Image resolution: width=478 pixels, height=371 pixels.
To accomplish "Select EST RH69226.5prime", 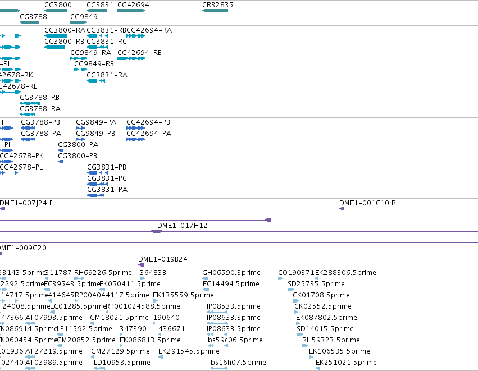I will (79, 278).
